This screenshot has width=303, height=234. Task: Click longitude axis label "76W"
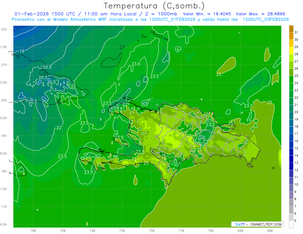(33, 231)
